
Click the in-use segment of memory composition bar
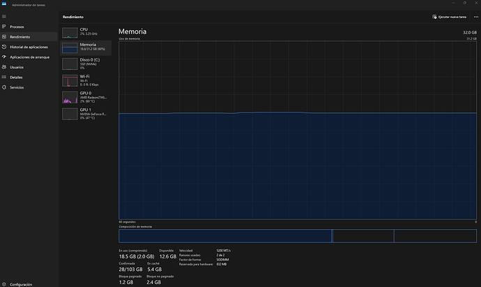point(225,236)
